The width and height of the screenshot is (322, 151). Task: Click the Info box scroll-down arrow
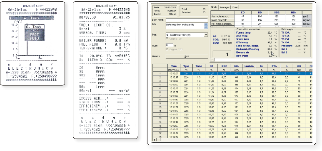pos(206,27)
